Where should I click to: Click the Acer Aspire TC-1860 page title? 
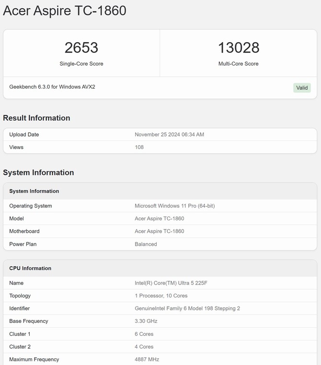pos(65,11)
